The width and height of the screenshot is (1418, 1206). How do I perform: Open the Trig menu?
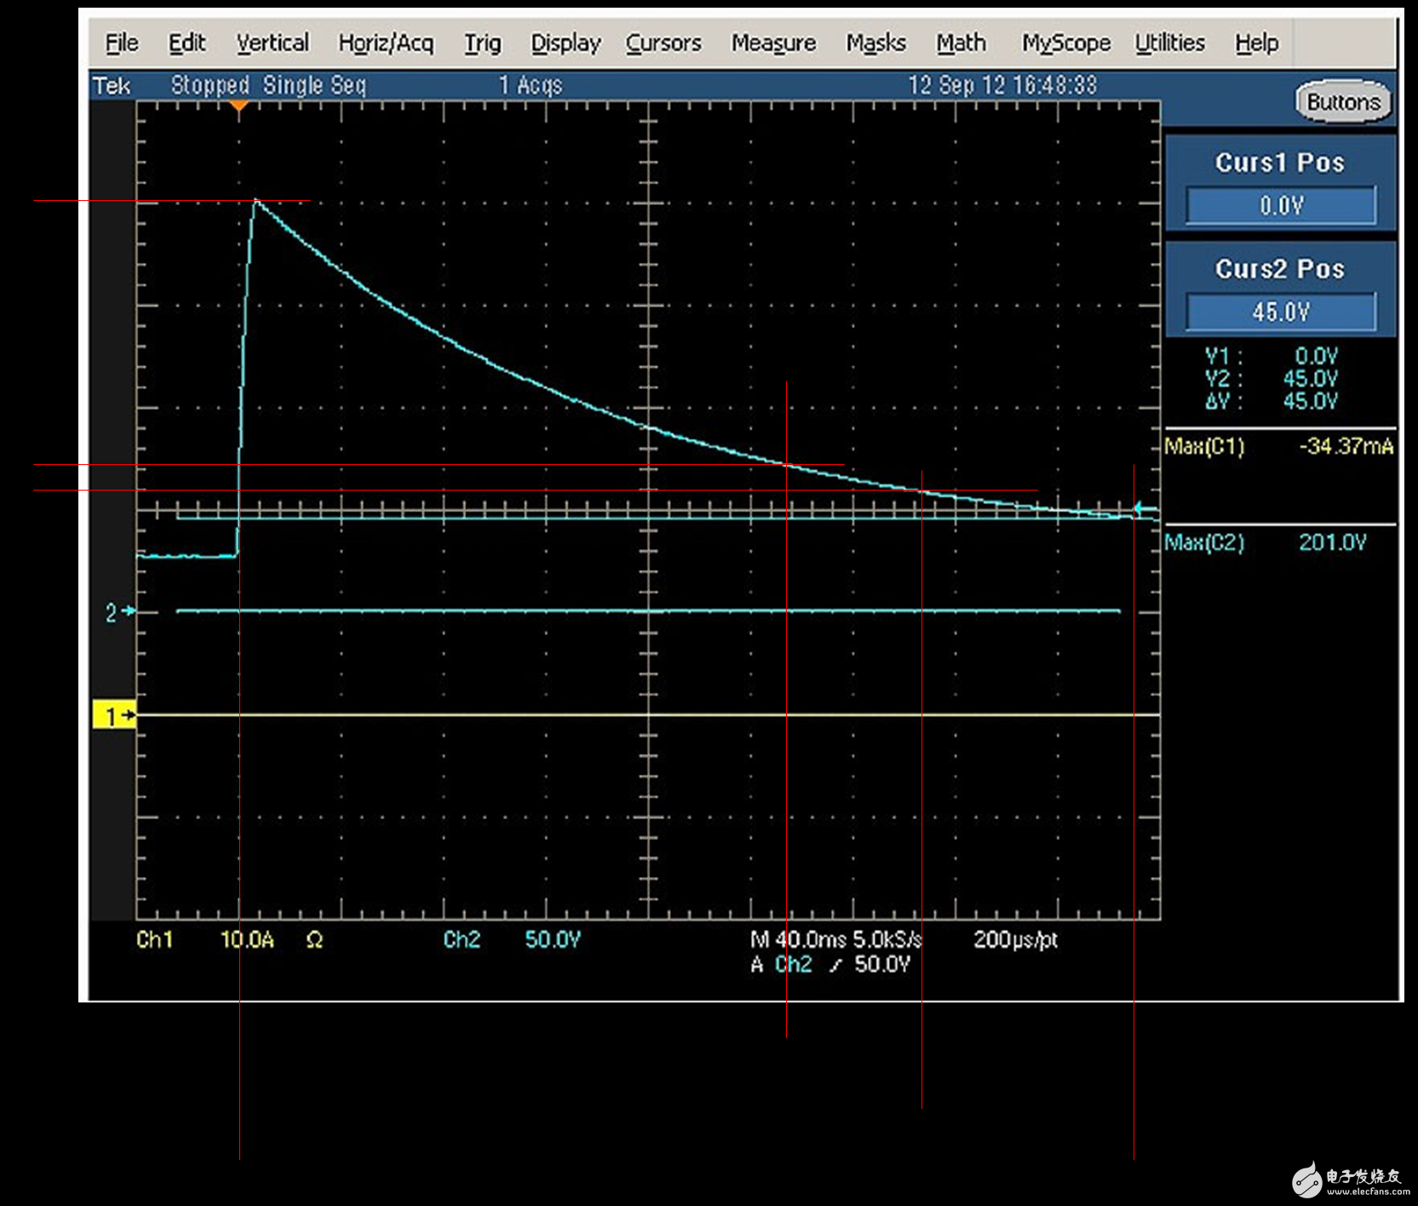[x=482, y=43]
